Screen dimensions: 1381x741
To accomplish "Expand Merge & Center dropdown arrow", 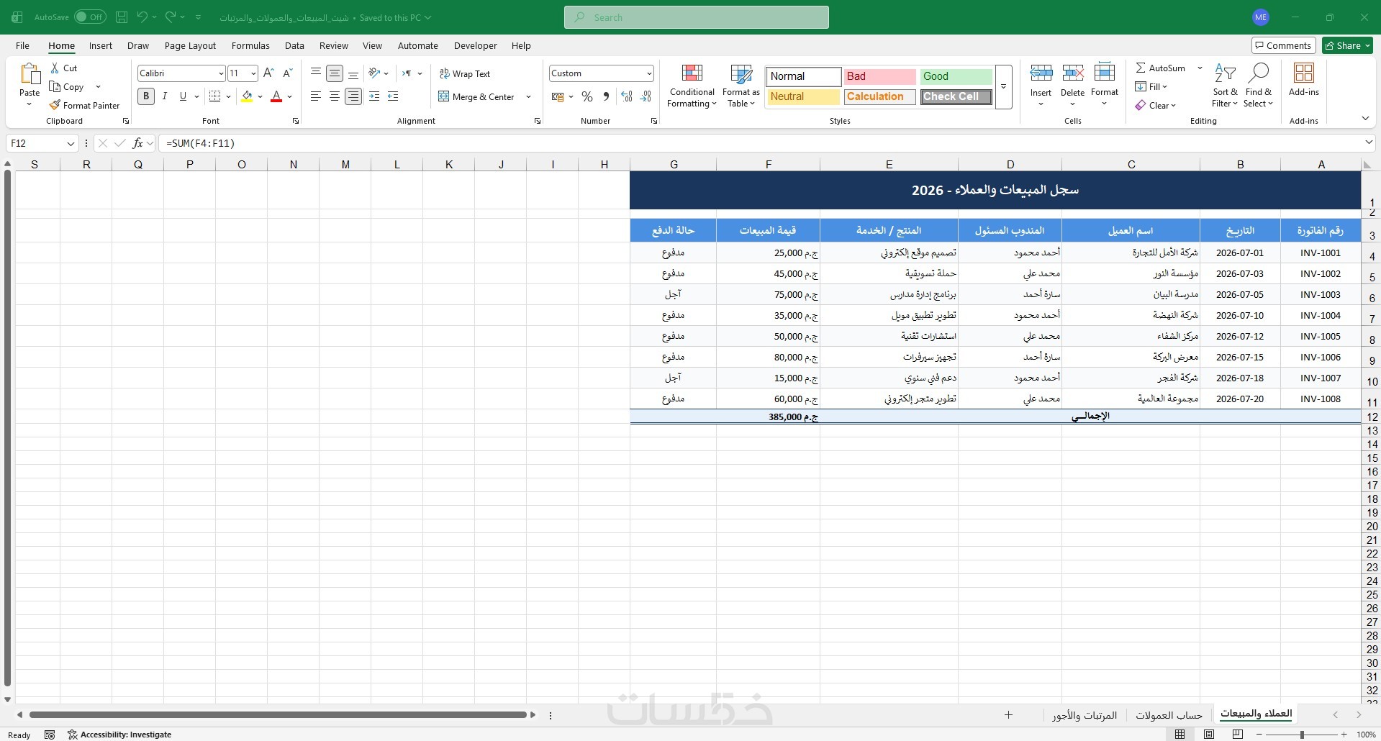I will point(528,96).
